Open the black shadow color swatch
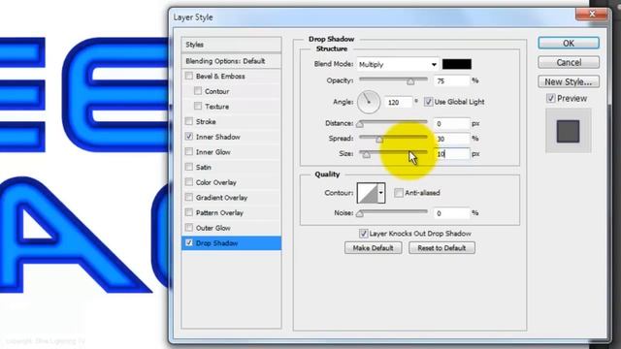Image resolution: width=621 pixels, height=349 pixels. (457, 64)
